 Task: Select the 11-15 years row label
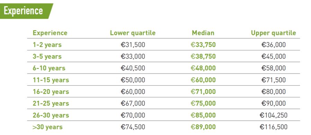51,80
